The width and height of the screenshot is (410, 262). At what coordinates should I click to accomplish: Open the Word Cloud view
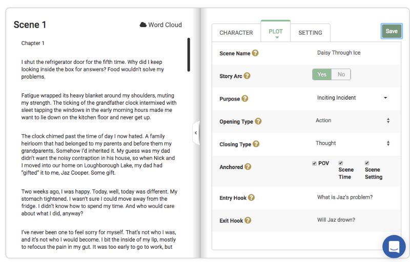pyautogui.click(x=160, y=25)
